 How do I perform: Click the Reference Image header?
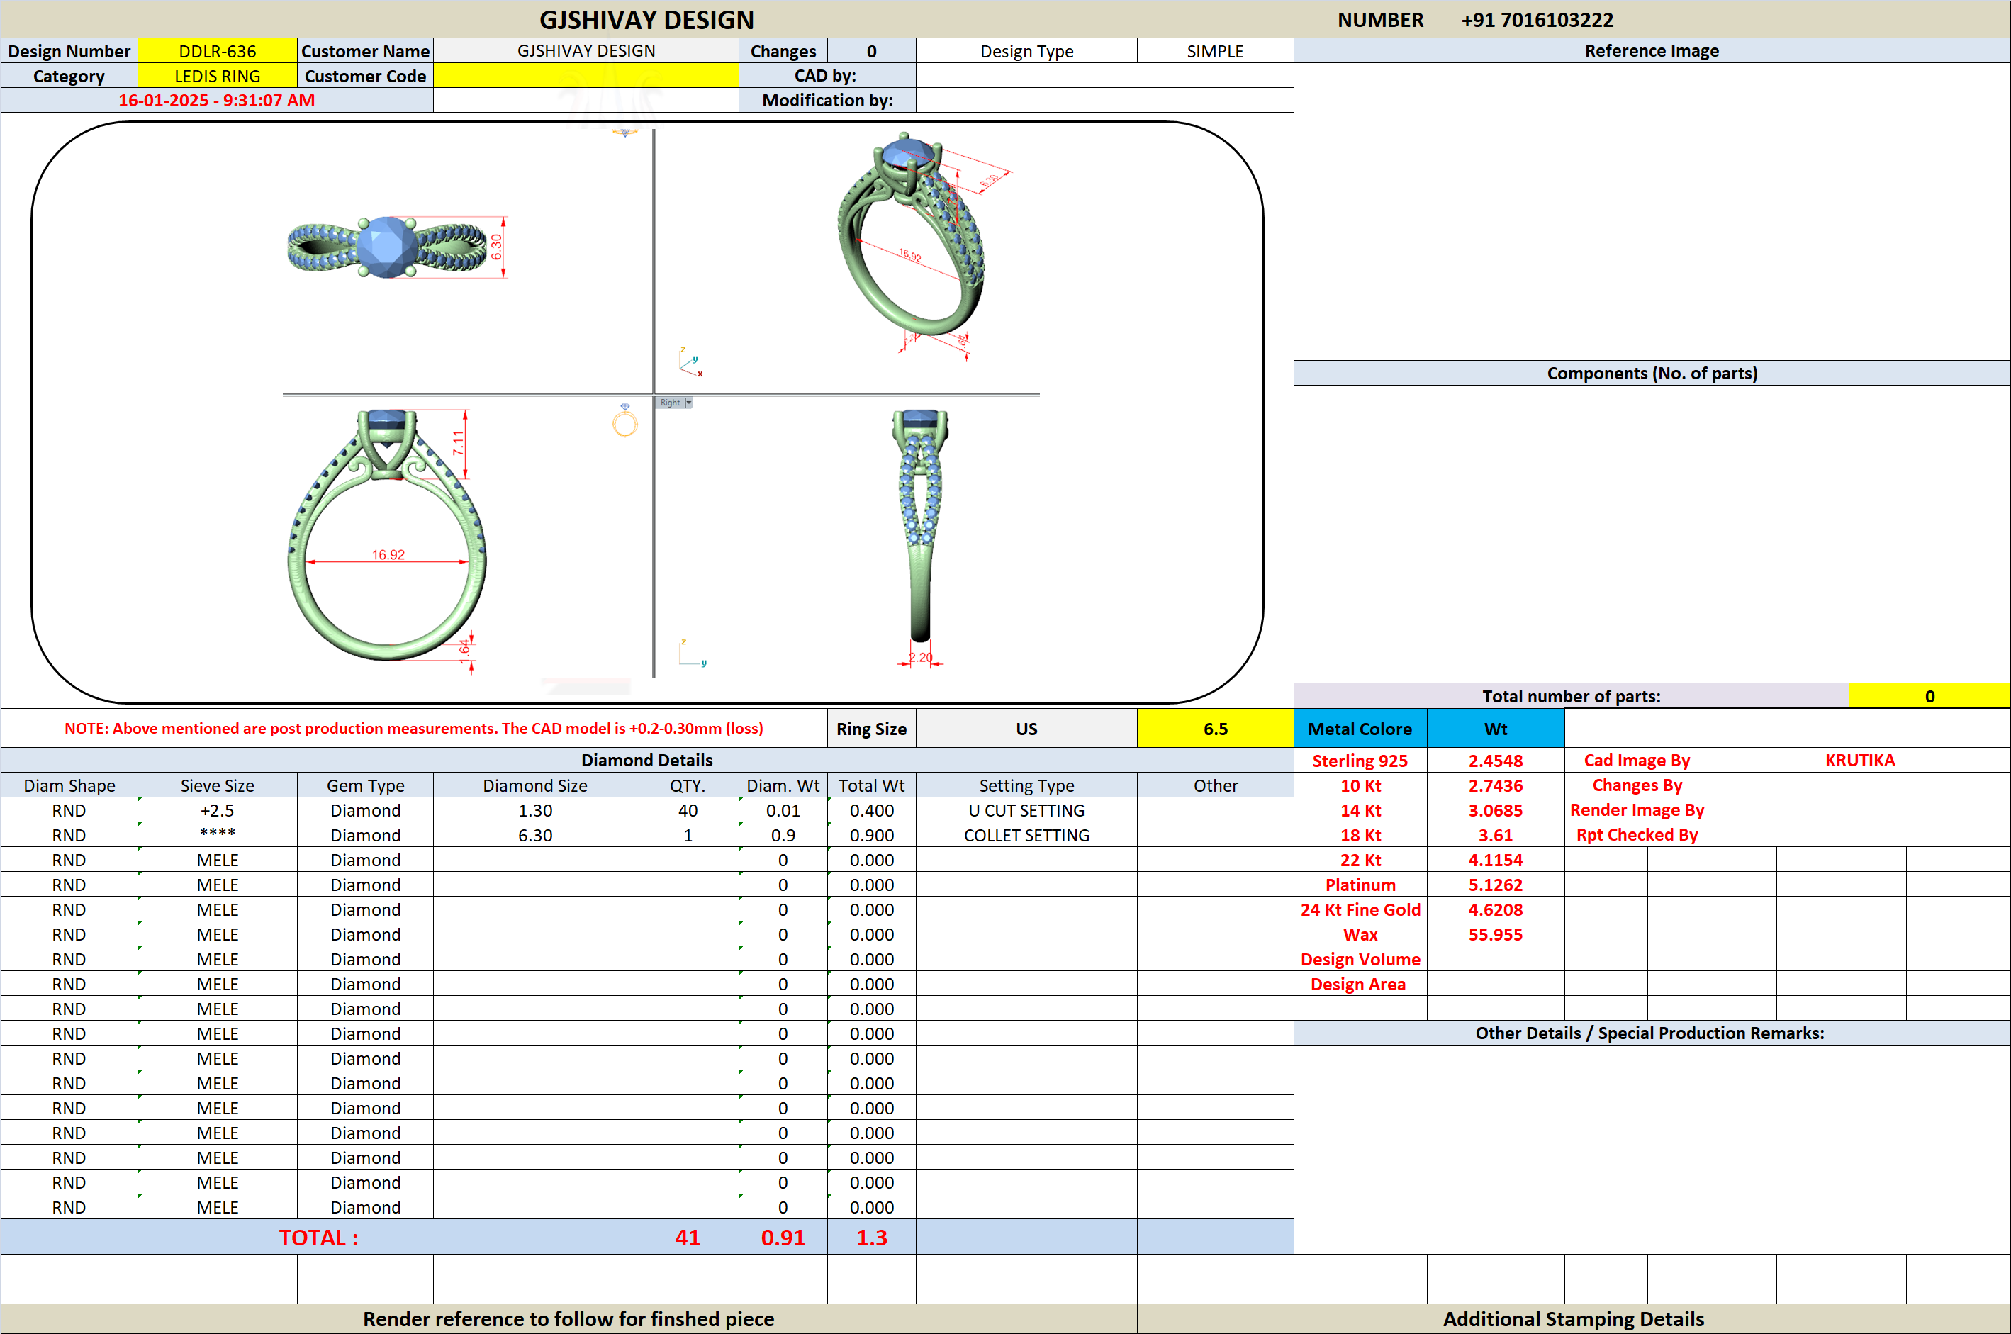1651,51
